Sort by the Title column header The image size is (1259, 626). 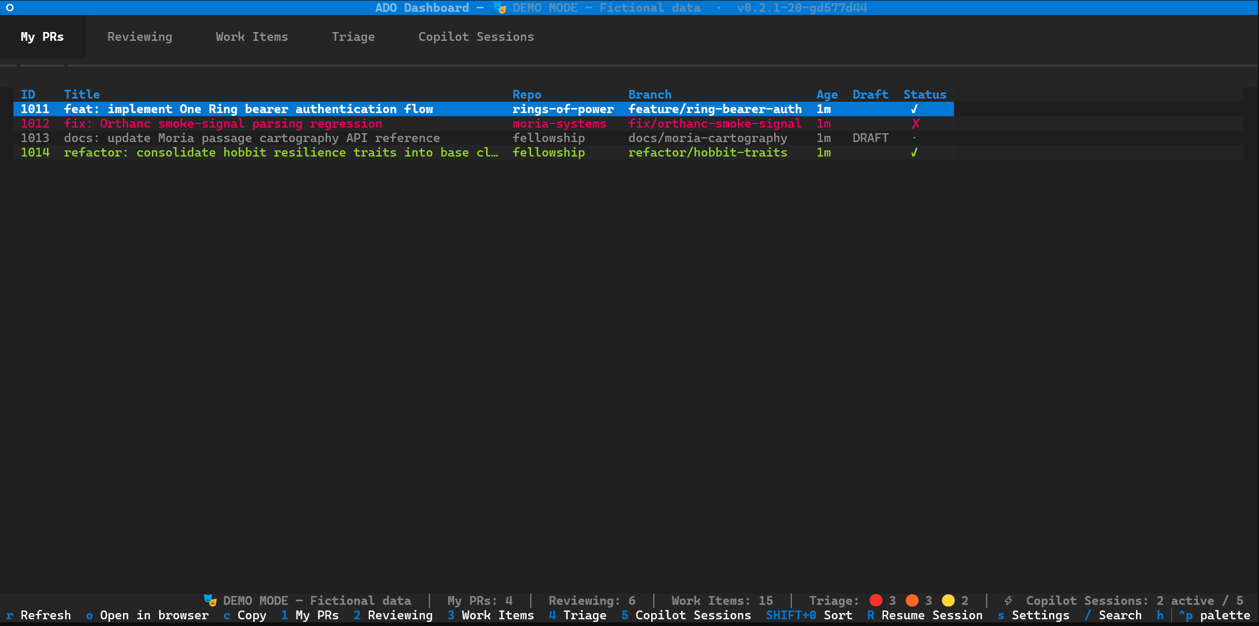pos(82,95)
